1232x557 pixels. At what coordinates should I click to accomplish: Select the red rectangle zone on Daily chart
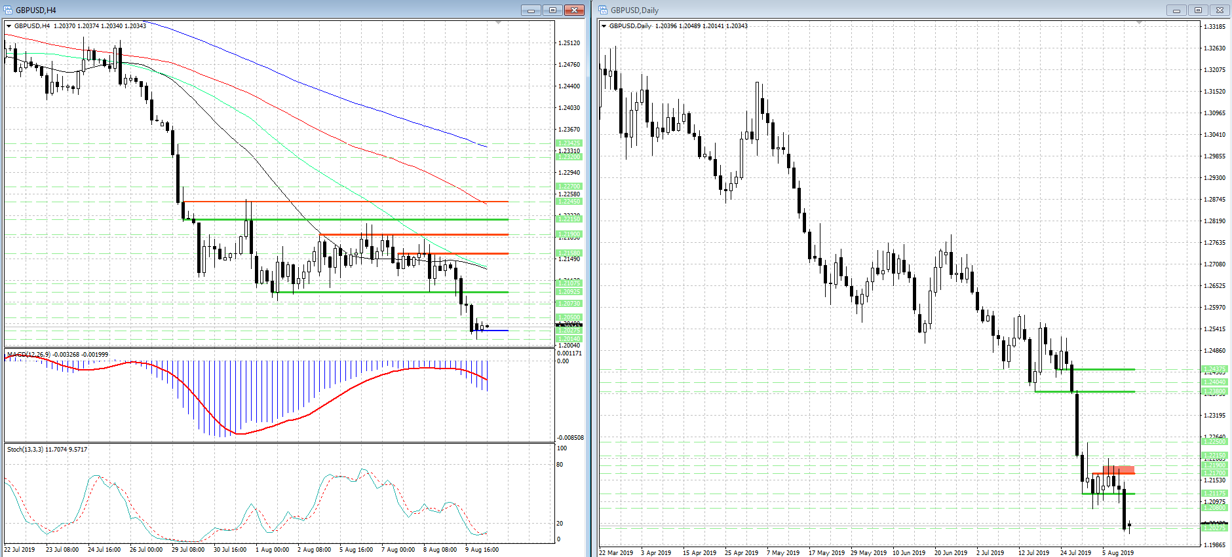(x=1118, y=469)
